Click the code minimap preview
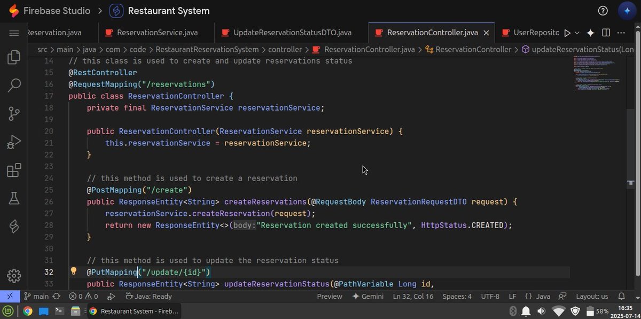This screenshot has width=641, height=319. click(x=597, y=74)
